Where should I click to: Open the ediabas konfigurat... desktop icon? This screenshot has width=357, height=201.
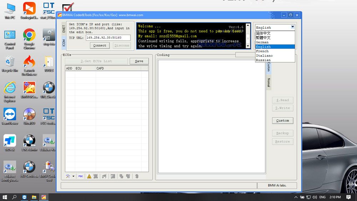tap(10, 172)
